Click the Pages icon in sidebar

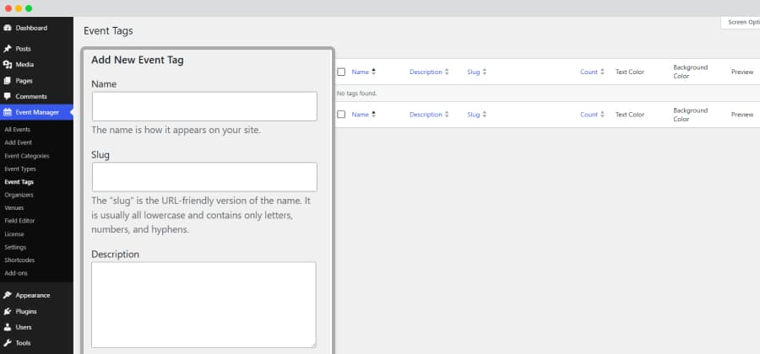[x=8, y=81]
